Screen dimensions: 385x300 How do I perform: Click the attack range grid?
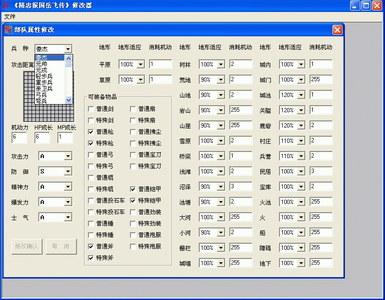pos(49,113)
